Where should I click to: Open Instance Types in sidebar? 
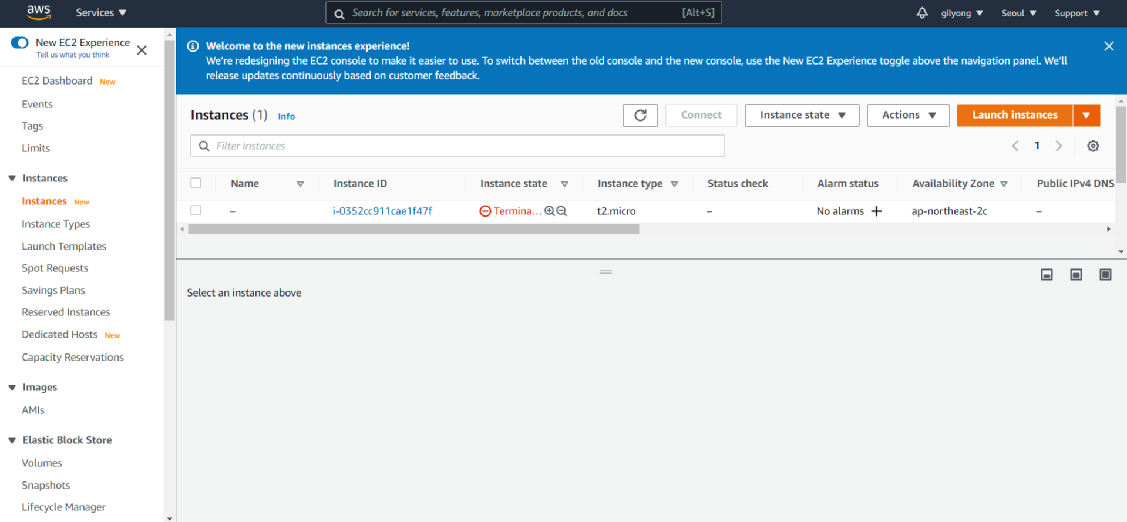click(56, 224)
